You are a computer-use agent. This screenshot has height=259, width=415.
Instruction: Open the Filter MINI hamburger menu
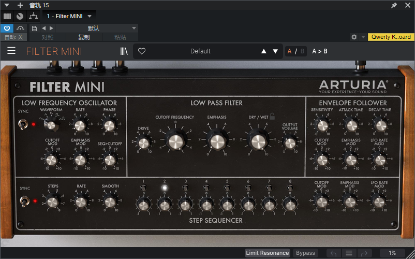pyautogui.click(x=11, y=51)
